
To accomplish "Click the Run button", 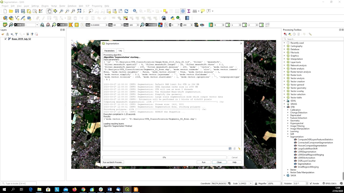I will (x=203, y=162).
